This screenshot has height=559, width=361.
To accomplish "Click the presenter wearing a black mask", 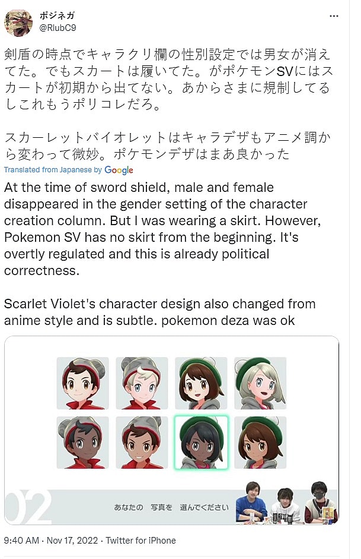I will (x=321, y=502).
